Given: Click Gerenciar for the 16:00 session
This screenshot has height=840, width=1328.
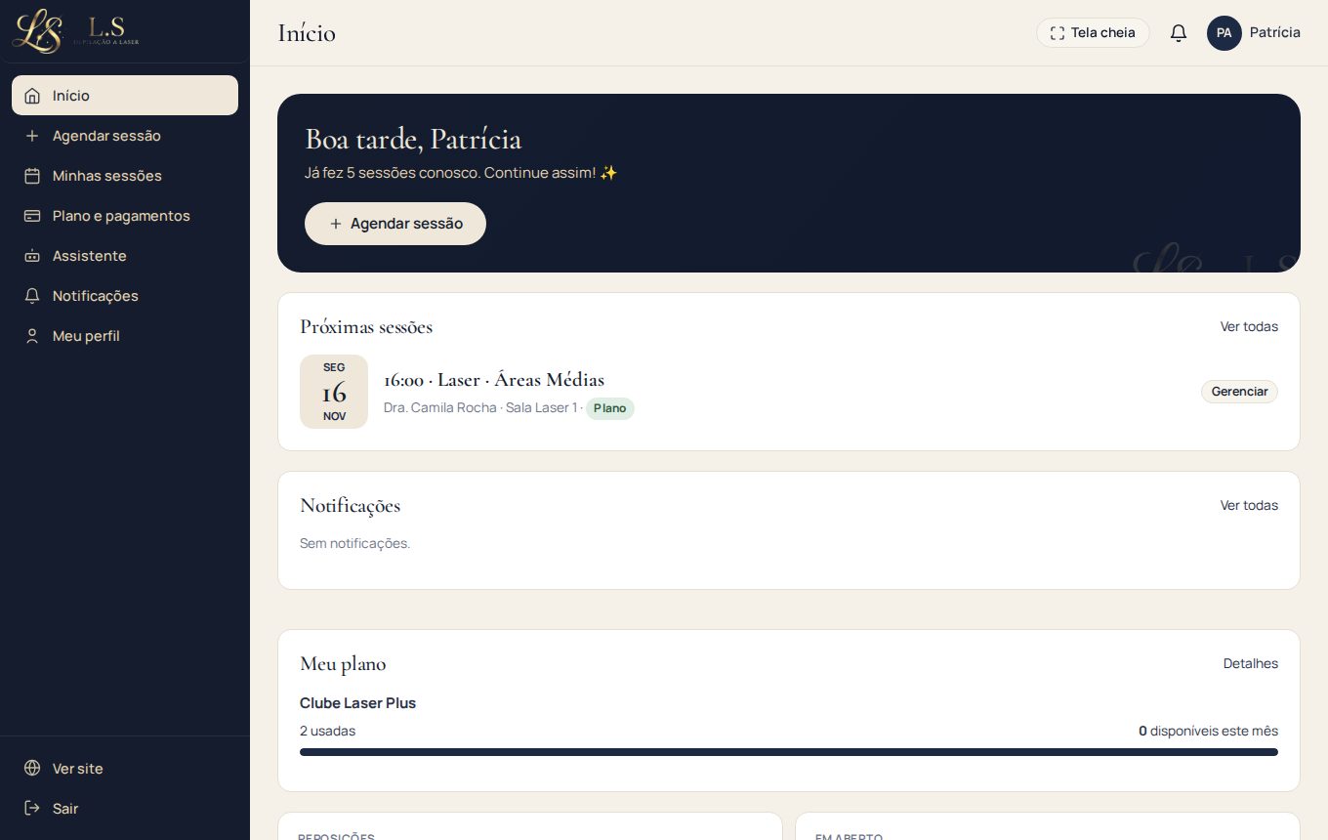Looking at the screenshot, I should point(1239,392).
